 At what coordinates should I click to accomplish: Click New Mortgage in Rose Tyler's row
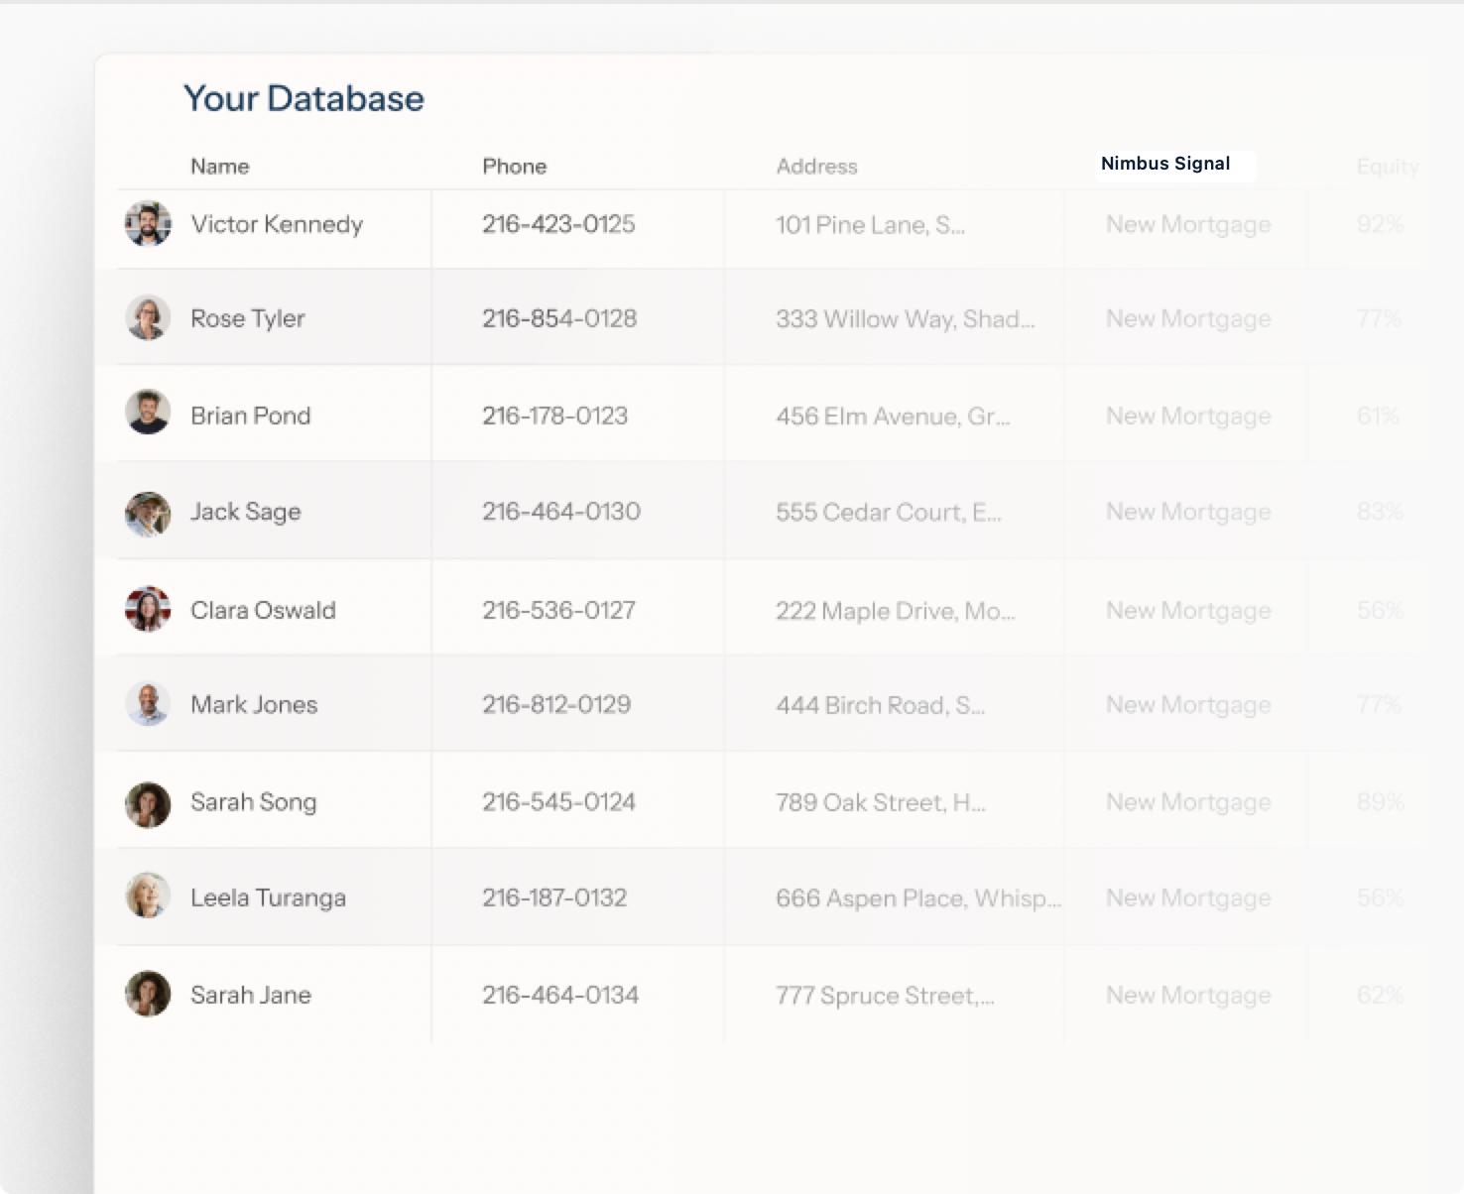pyautogui.click(x=1188, y=319)
